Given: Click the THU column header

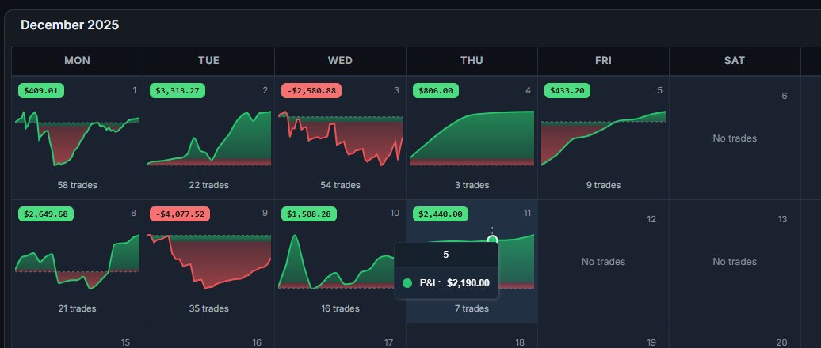Looking at the screenshot, I should coord(472,61).
